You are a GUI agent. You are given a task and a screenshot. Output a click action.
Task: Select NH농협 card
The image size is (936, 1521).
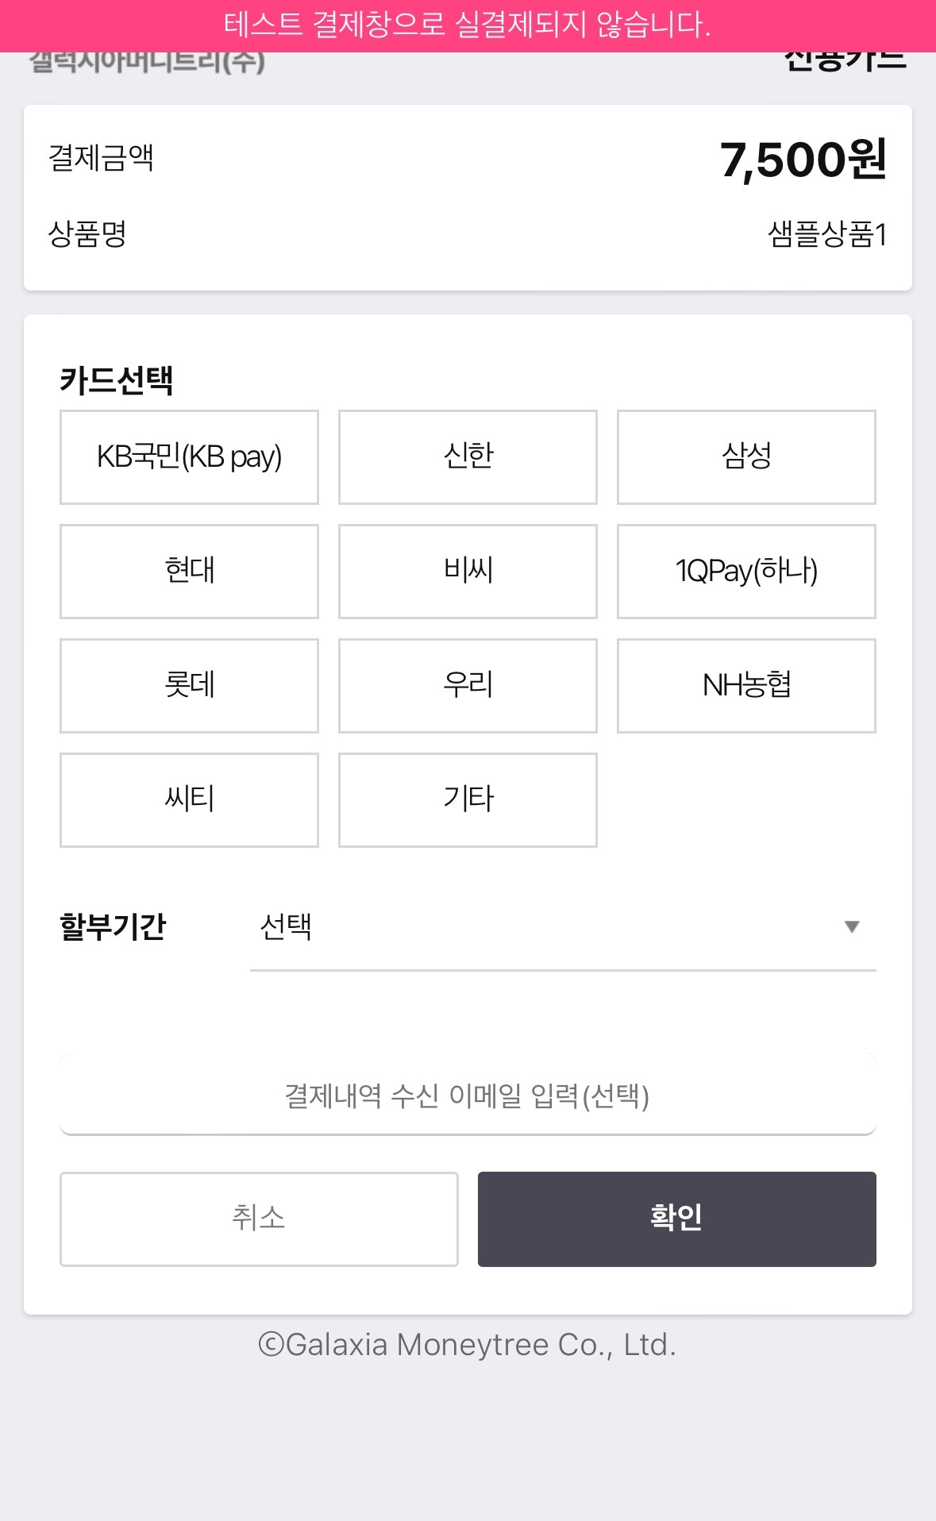click(x=746, y=685)
